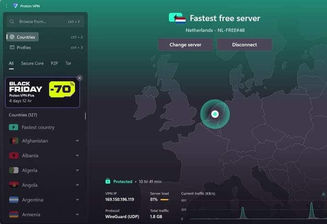Switch to the P2P tab

(x=54, y=63)
